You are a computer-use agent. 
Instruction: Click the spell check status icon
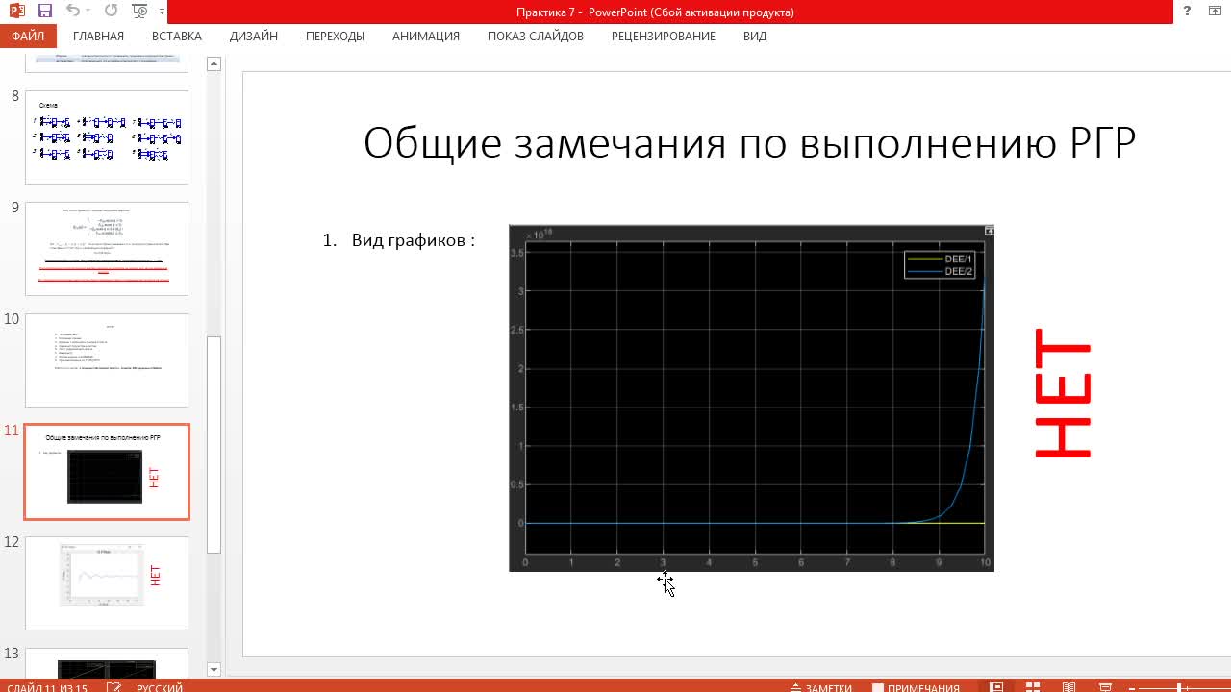coord(114,686)
